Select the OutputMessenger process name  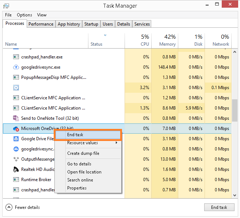(x=38, y=159)
